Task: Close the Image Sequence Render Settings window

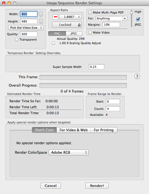Action: click(4, 3)
